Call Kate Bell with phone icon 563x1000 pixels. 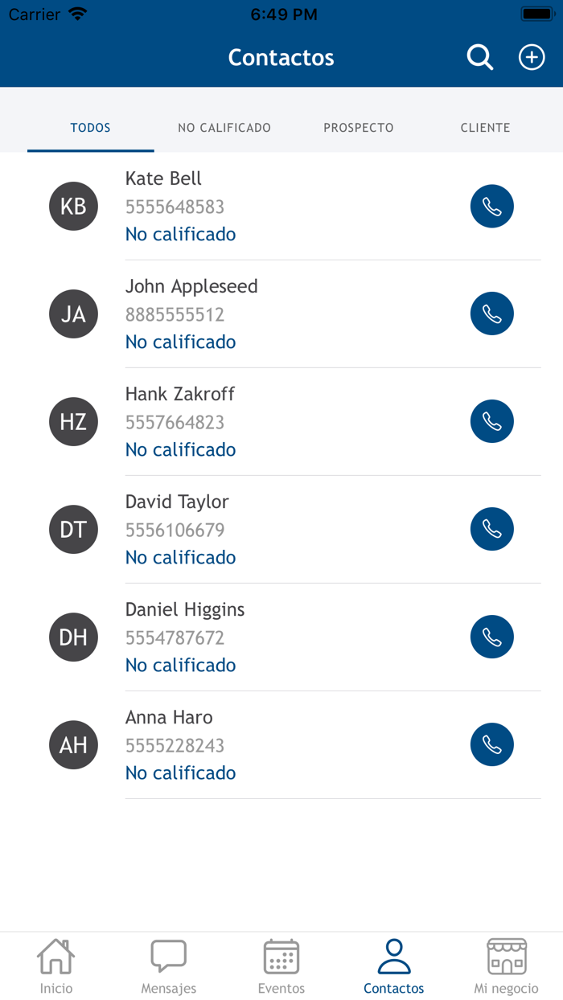click(491, 207)
